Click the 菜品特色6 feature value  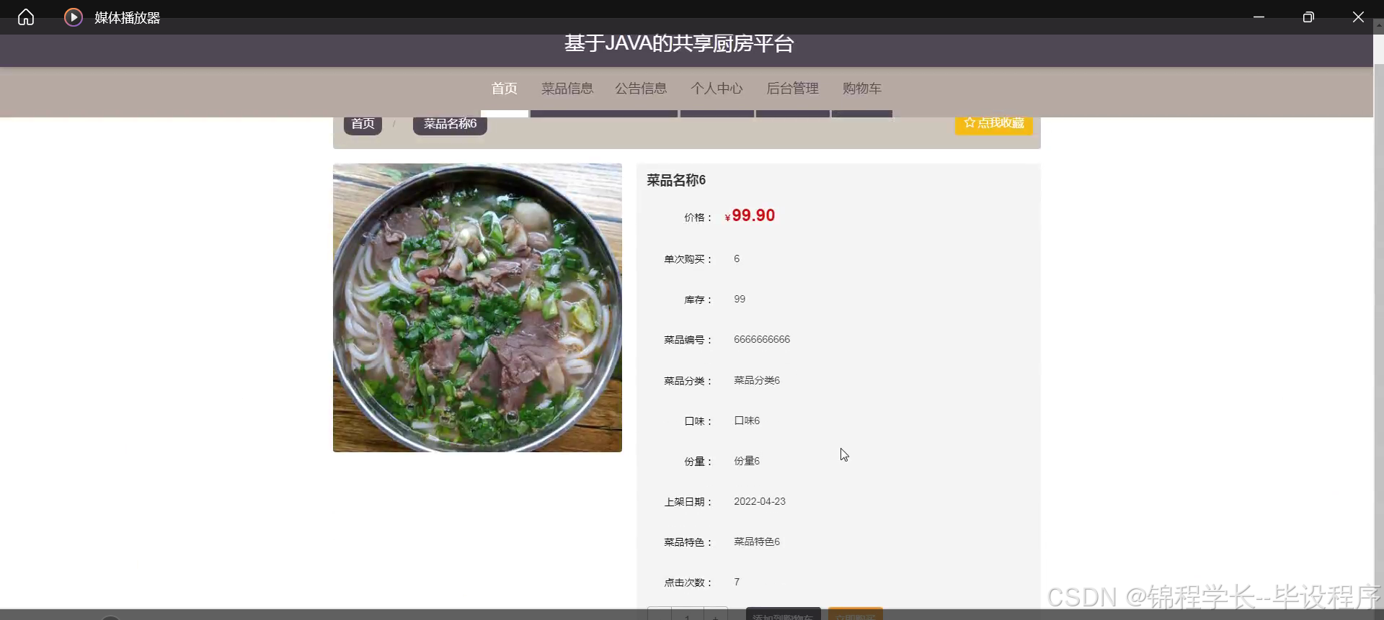tap(757, 542)
